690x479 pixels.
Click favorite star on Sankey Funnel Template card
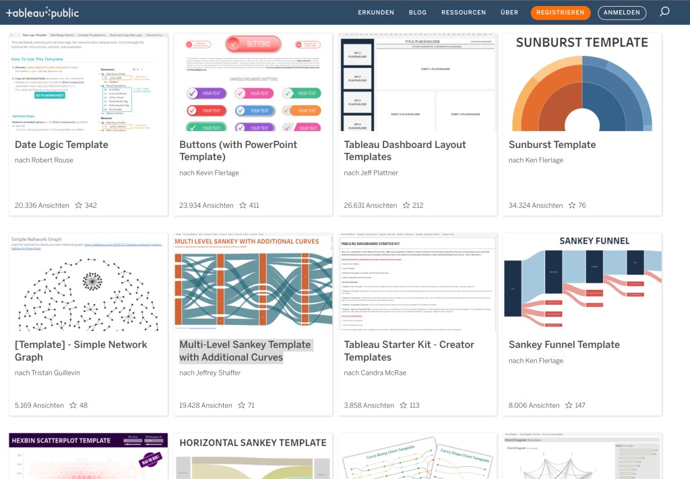pyautogui.click(x=569, y=405)
